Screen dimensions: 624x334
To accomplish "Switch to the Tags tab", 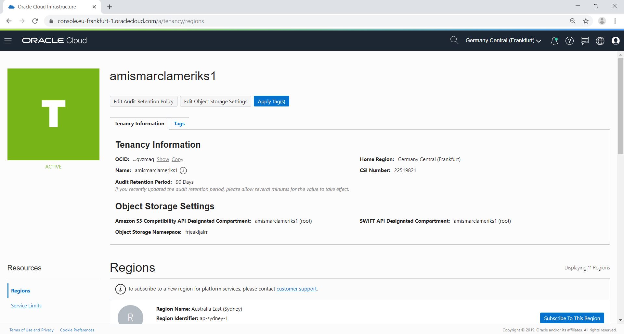I will pos(179,123).
